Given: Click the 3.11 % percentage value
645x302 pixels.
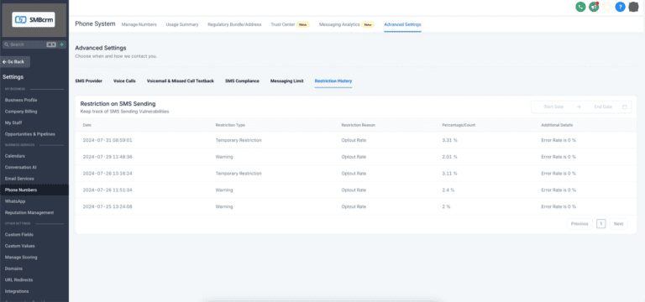Looking at the screenshot, I should point(449,174).
